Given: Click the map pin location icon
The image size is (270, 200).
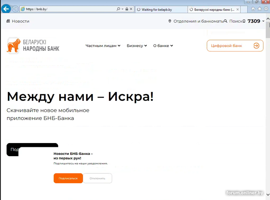Looking at the screenshot, I should (170, 21).
